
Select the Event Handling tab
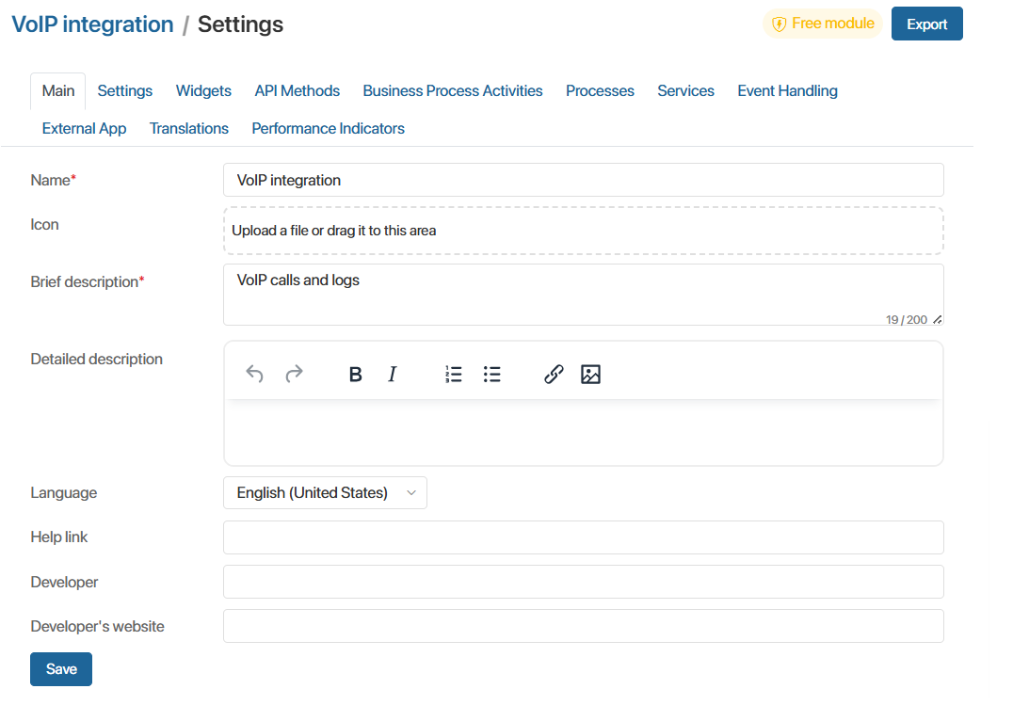[787, 91]
